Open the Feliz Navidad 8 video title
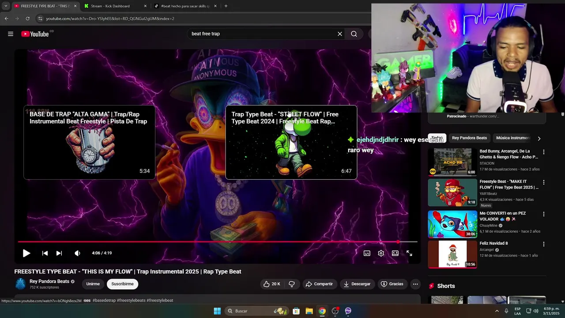The height and width of the screenshot is (318, 565). click(494, 243)
